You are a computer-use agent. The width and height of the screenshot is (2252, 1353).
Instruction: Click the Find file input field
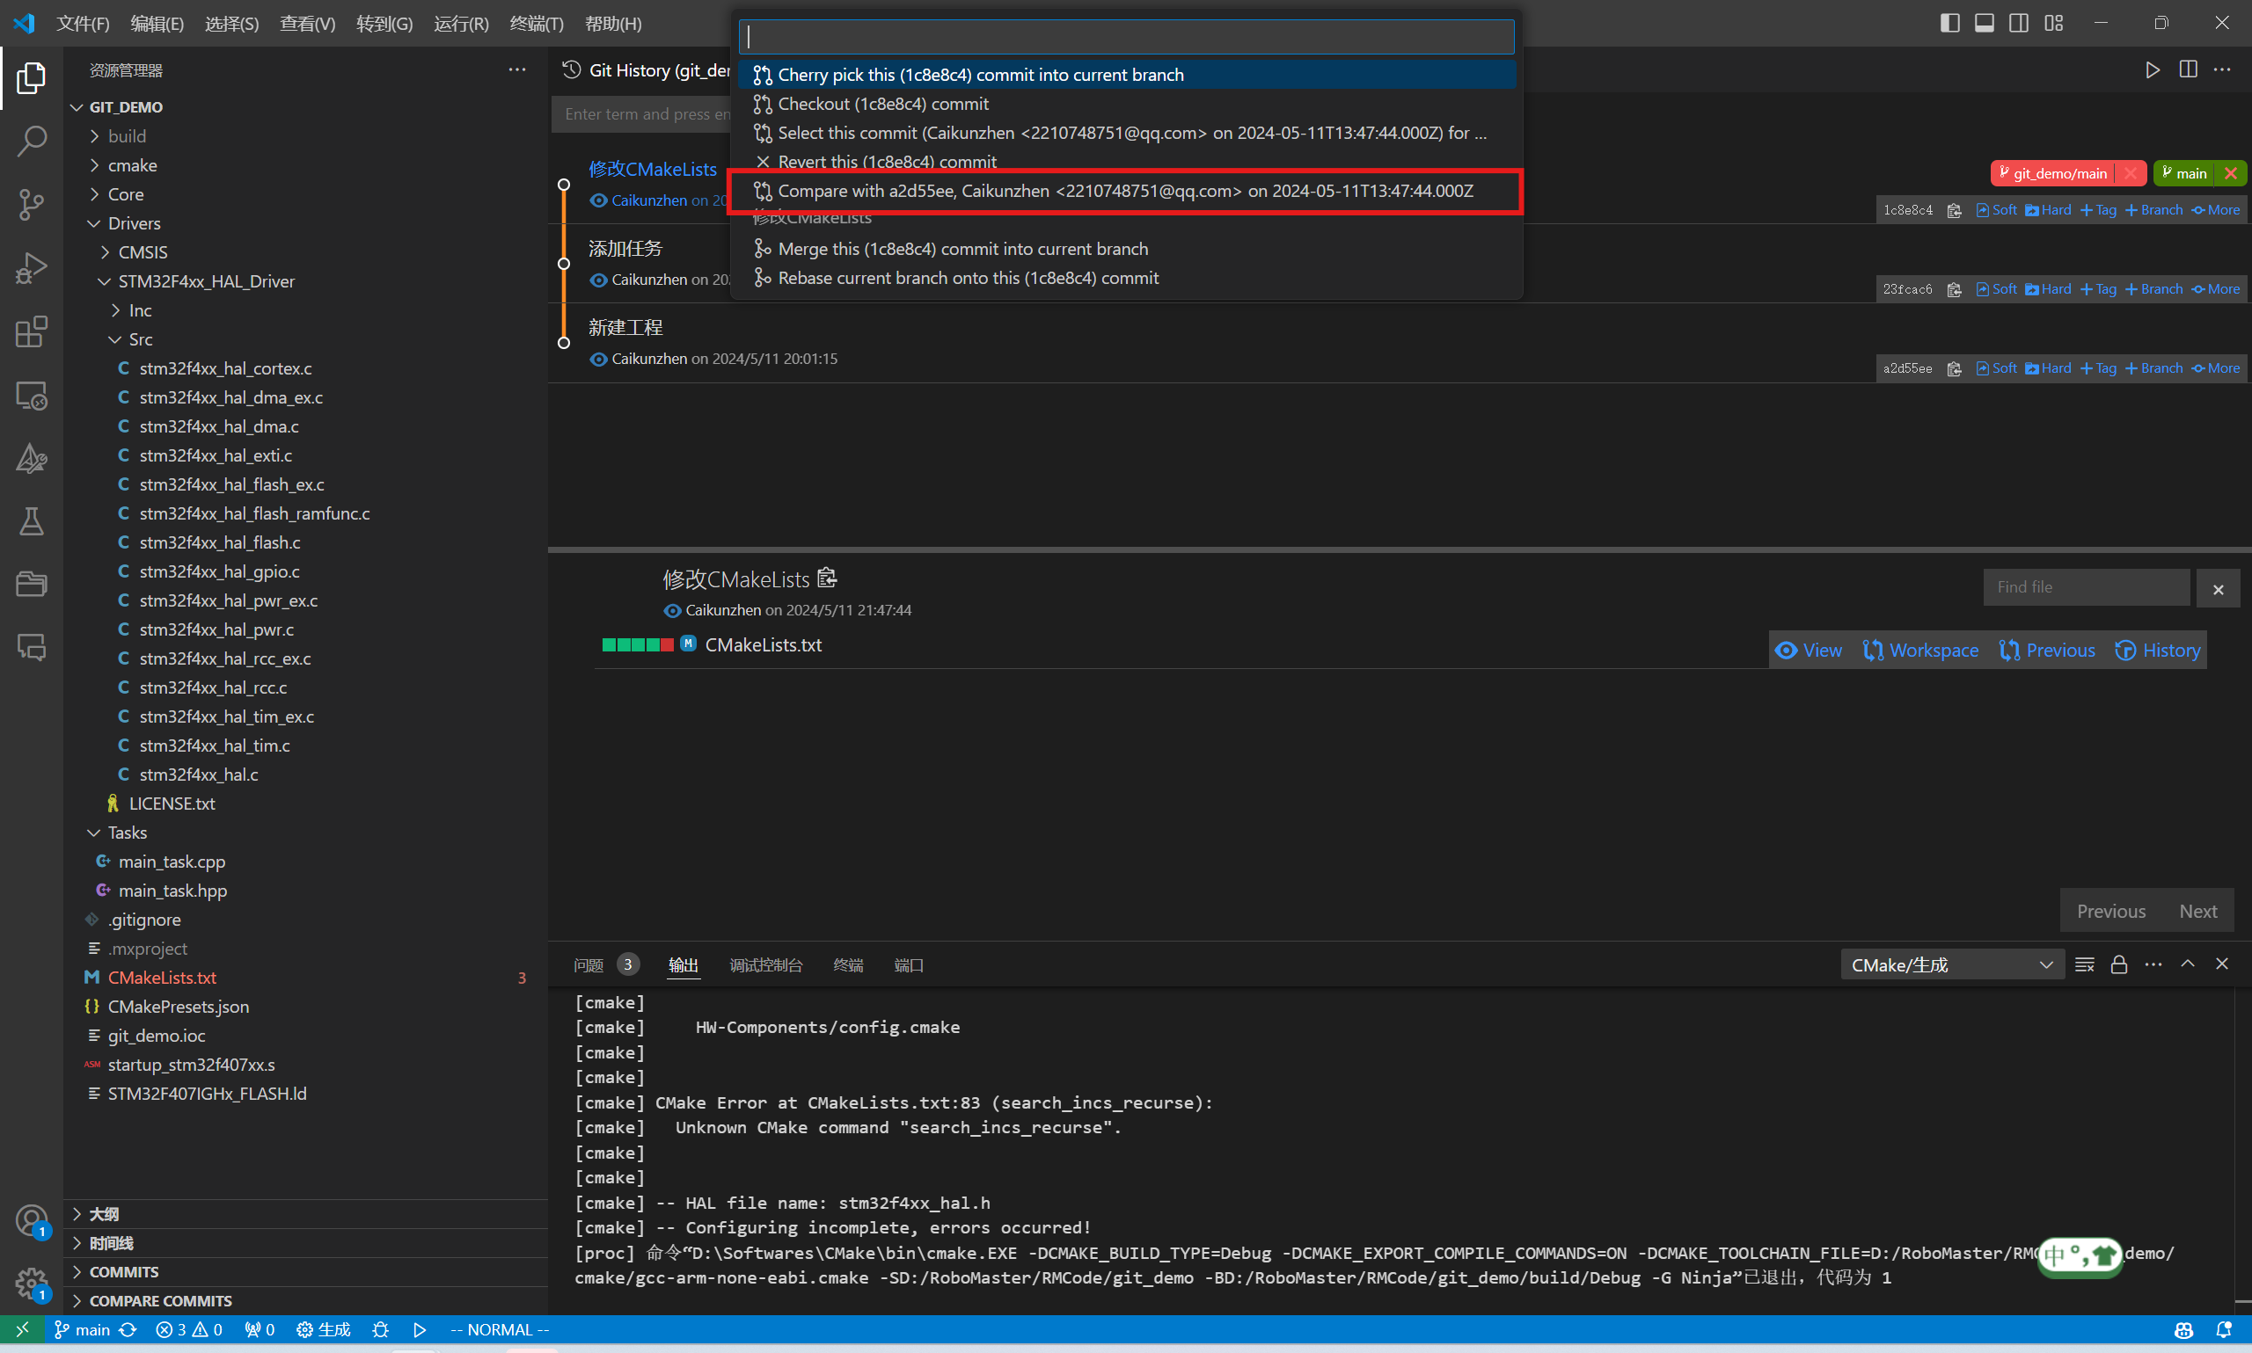[2085, 587]
